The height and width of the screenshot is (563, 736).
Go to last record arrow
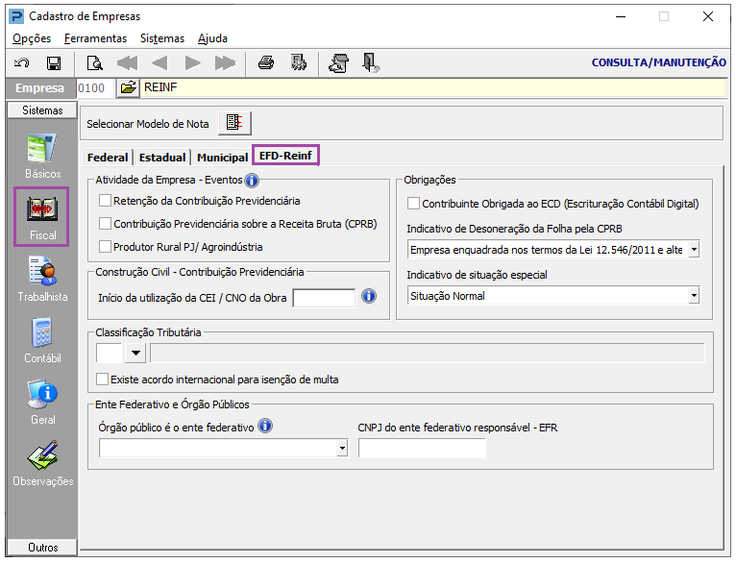pyautogui.click(x=225, y=62)
